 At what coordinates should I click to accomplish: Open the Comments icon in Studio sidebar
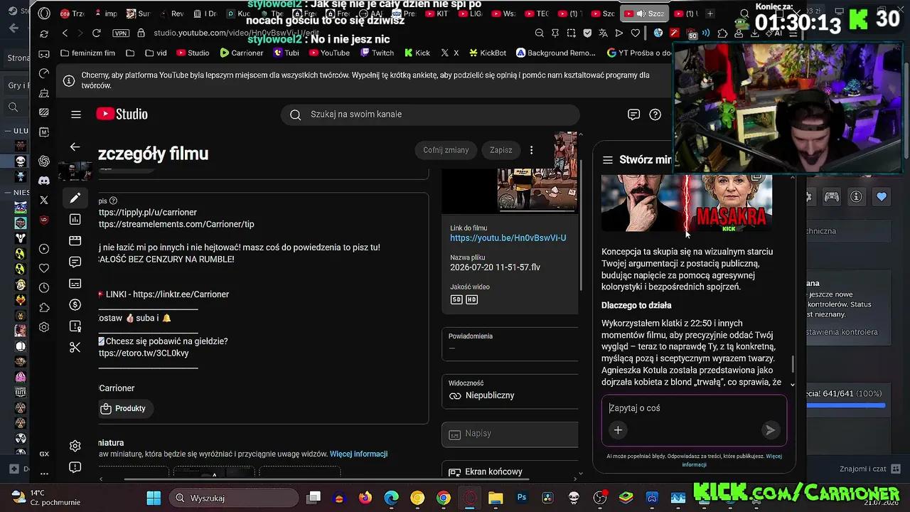[x=75, y=262]
